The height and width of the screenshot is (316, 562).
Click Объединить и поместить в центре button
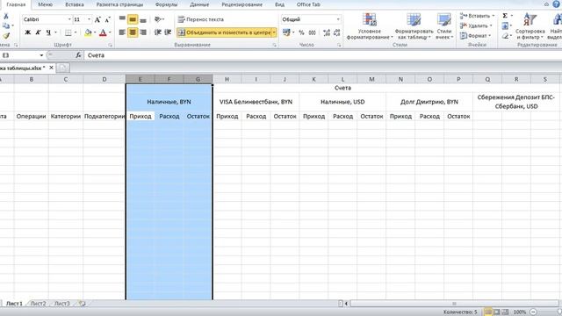224,32
